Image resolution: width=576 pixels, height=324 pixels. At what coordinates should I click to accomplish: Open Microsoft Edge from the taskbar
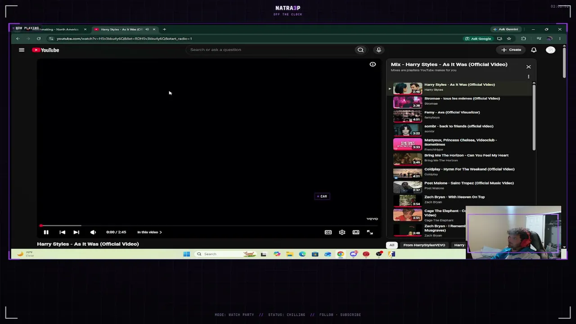click(302, 254)
